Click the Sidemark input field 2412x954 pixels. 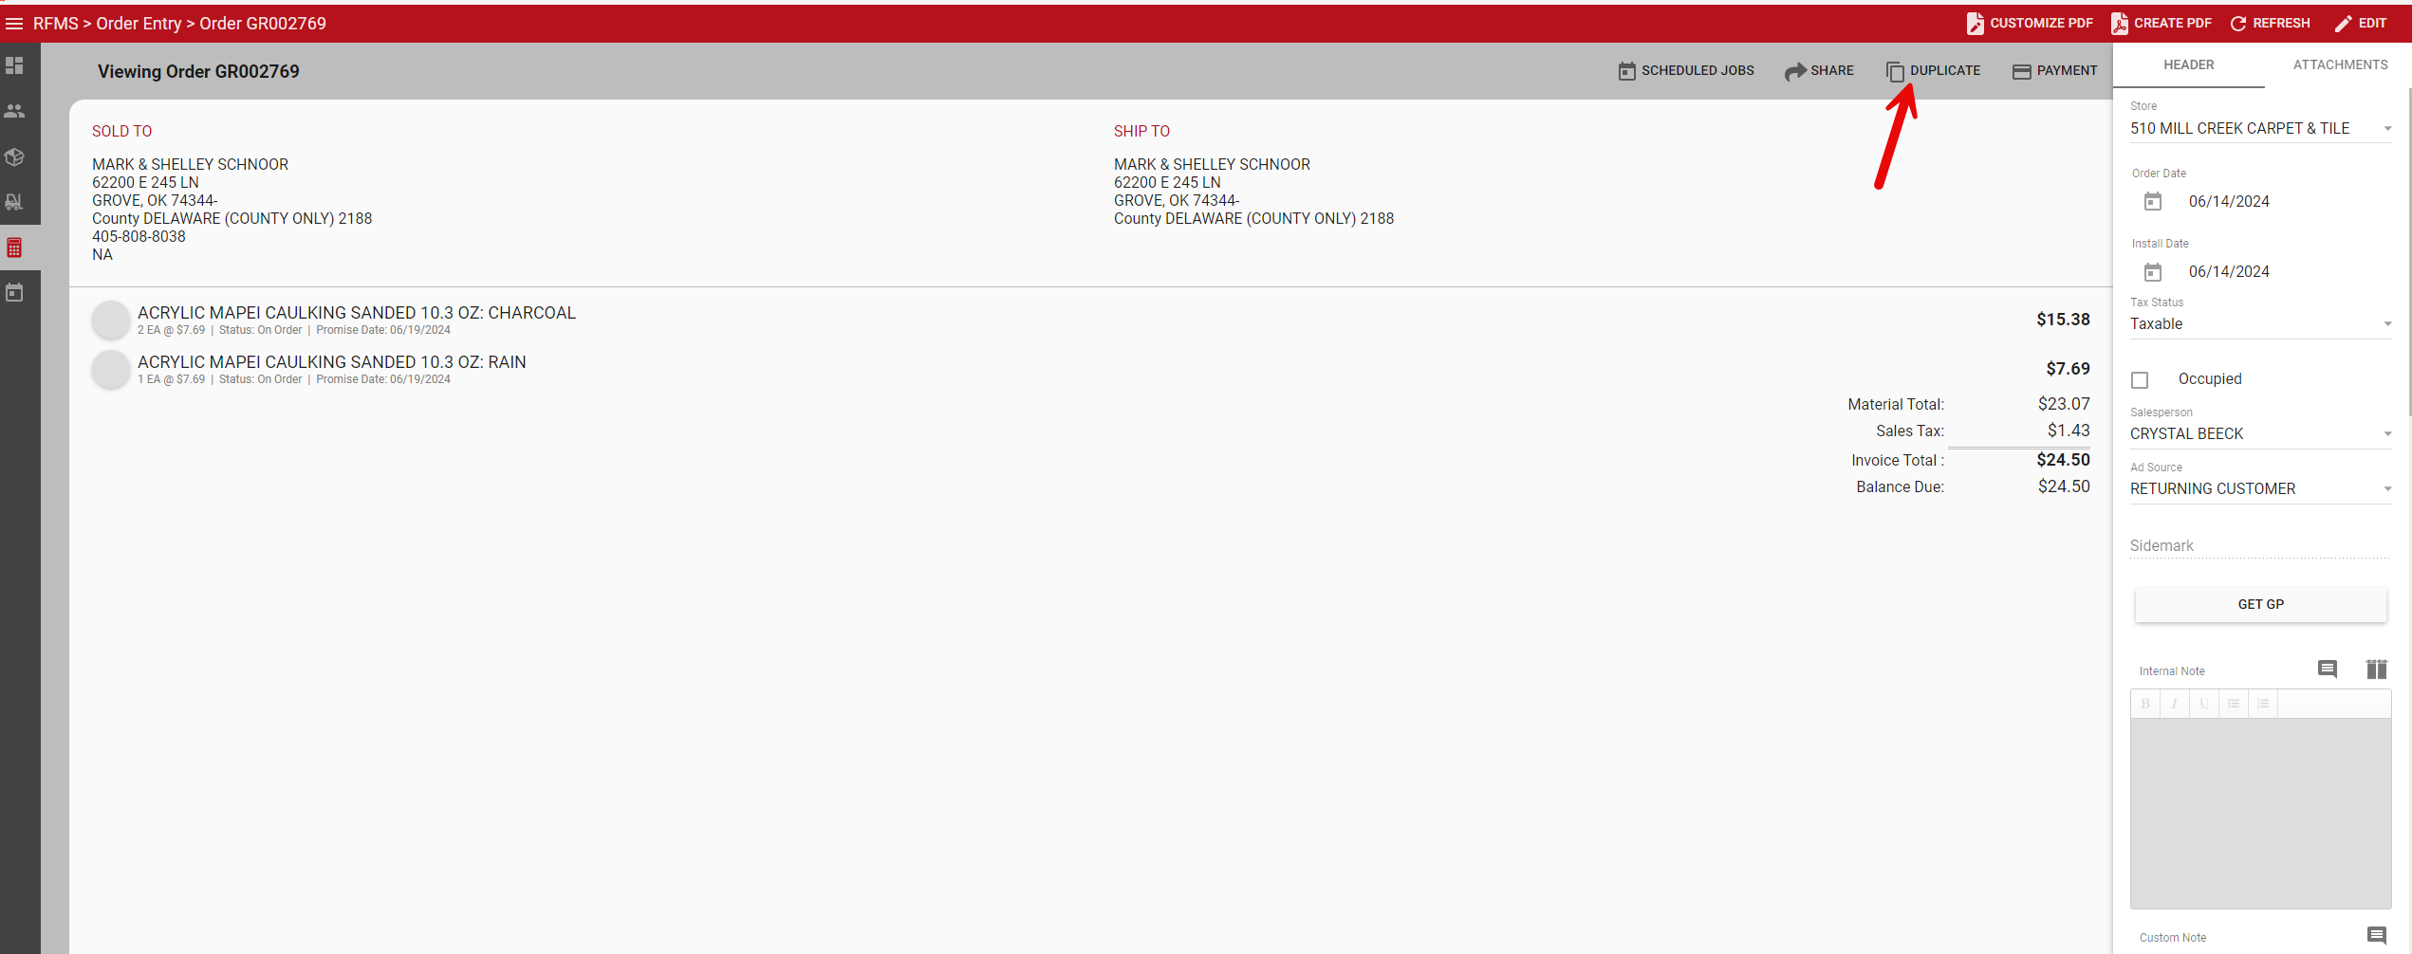tap(2259, 546)
